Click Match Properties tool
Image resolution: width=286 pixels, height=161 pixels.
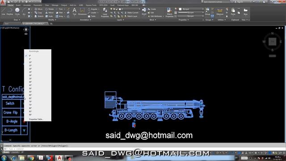click(169, 13)
